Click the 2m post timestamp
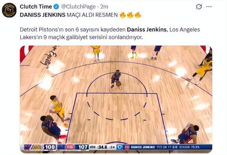The width and height of the screenshot is (227, 155). (x=104, y=7)
